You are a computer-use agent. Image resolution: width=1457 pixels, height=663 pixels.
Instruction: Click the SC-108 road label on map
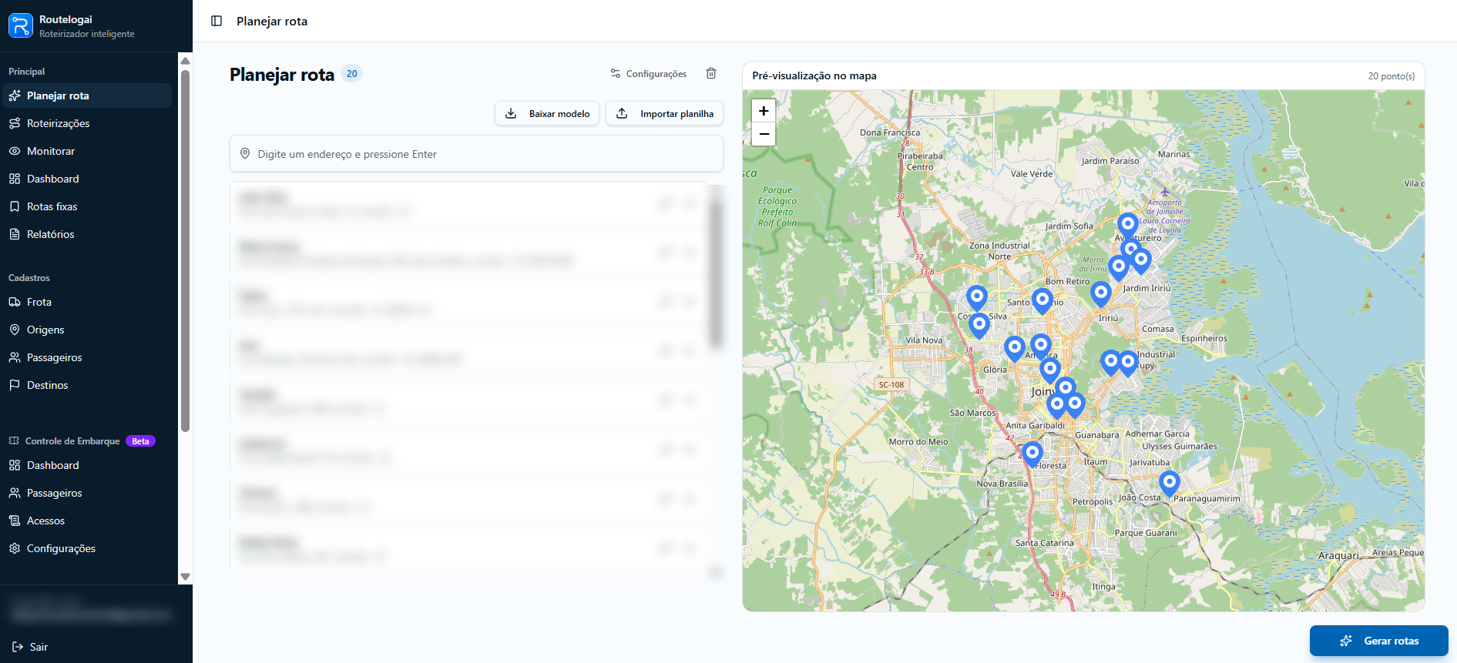[891, 384]
